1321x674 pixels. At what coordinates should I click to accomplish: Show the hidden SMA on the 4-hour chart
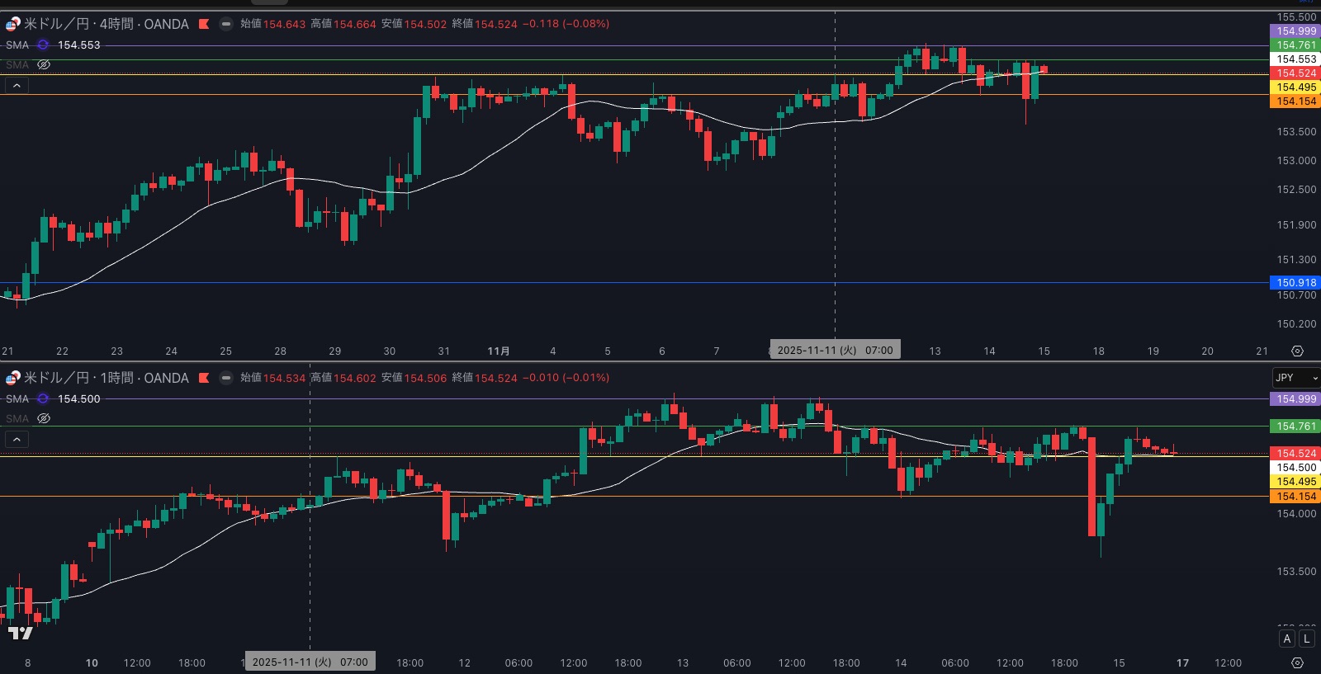44,64
